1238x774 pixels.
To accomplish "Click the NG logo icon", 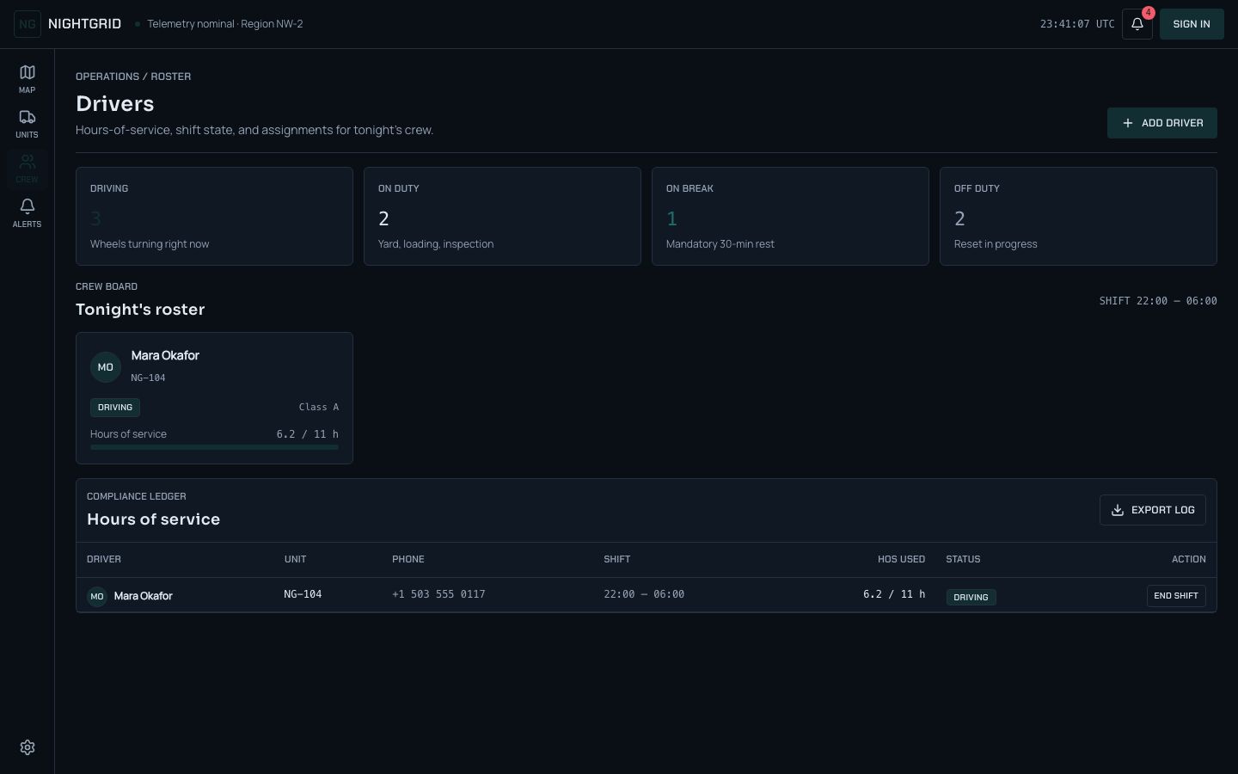I will coord(28,24).
